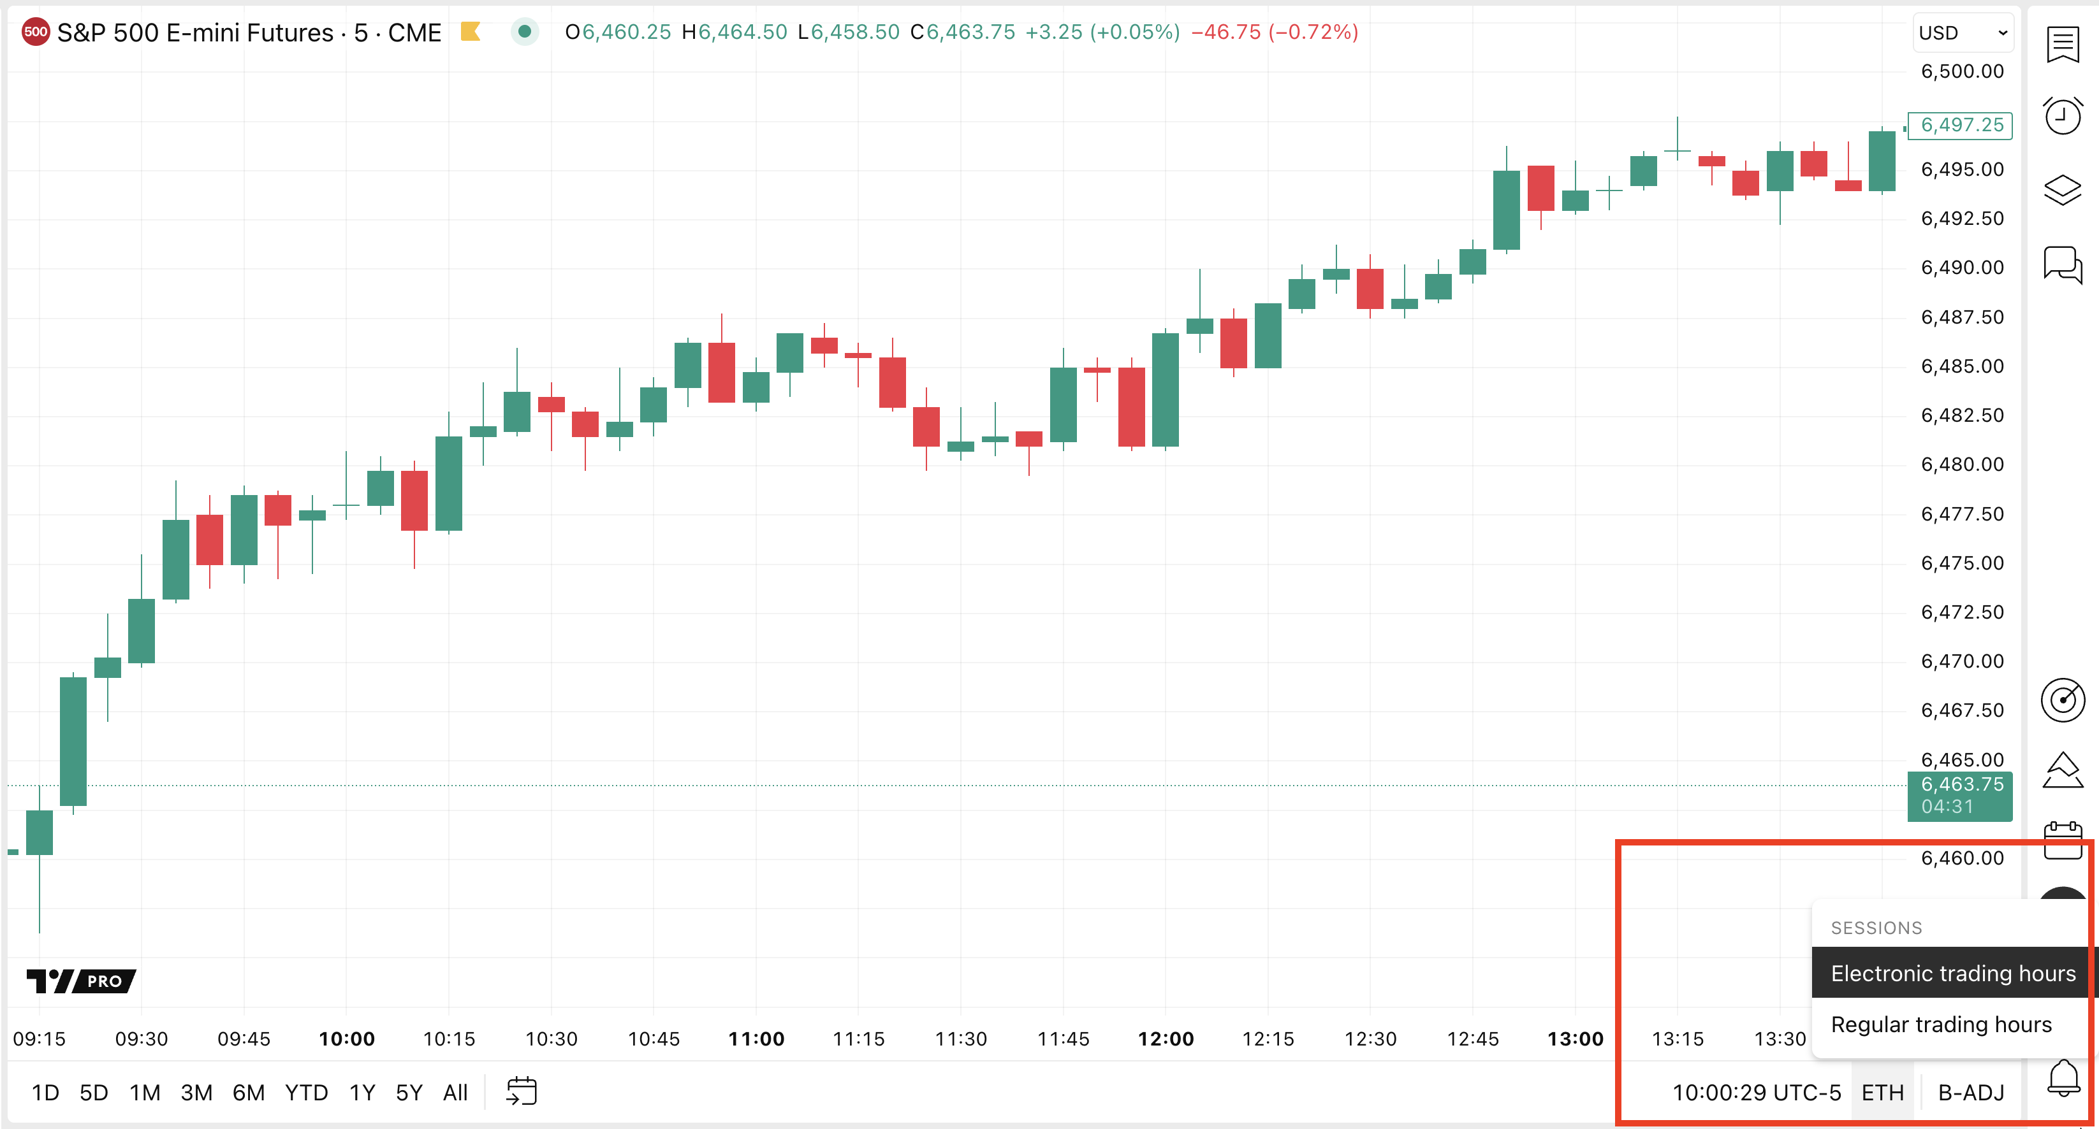The width and height of the screenshot is (2099, 1129).
Task: Set the chart range to 5D
Action: click(94, 1093)
